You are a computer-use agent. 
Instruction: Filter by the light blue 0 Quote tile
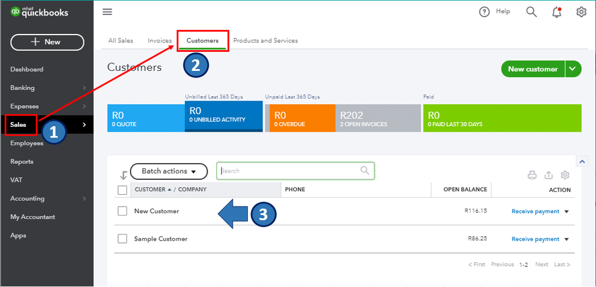pos(146,118)
